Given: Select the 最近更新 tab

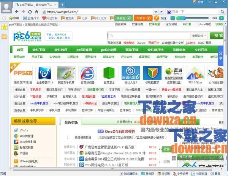Looking at the screenshot, I should [x=71, y=122].
